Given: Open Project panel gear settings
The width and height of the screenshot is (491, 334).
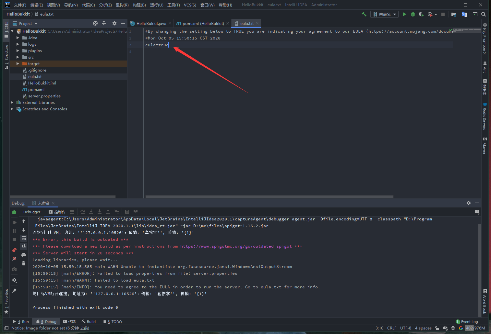Looking at the screenshot, I should [x=114, y=23].
